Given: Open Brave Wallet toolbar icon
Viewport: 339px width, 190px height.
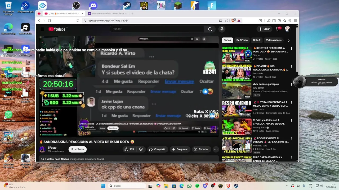Looking at the screenshot, I should pos(279,21).
